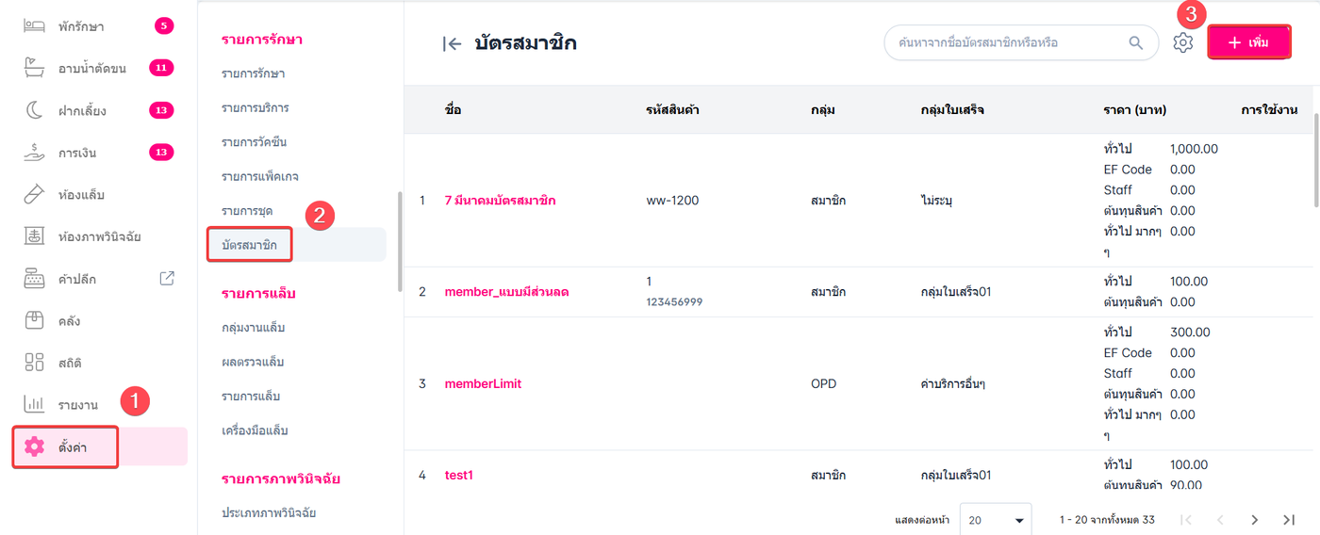Click the คลัง inventory box icon
Image resolution: width=1320 pixels, height=535 pixels.
[34, 320]
